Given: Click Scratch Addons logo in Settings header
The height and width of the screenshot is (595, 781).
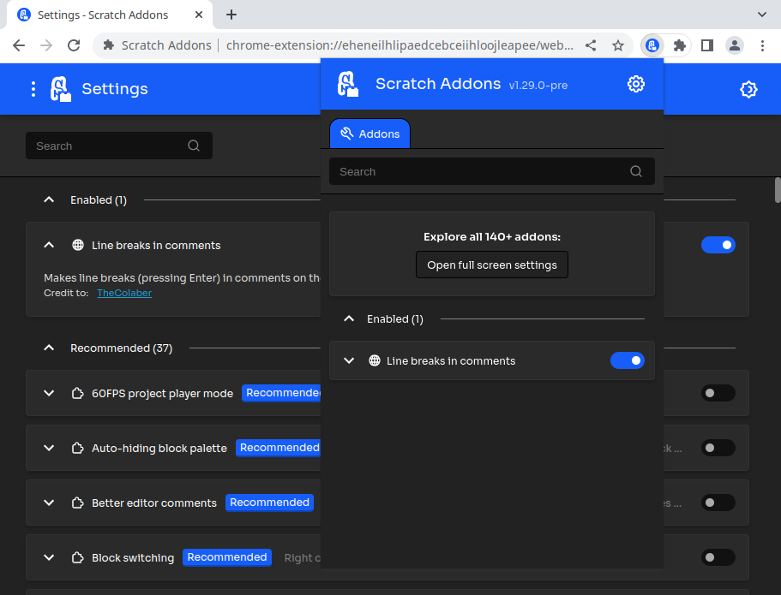Looking at the screenshot, I should (61, 90).
